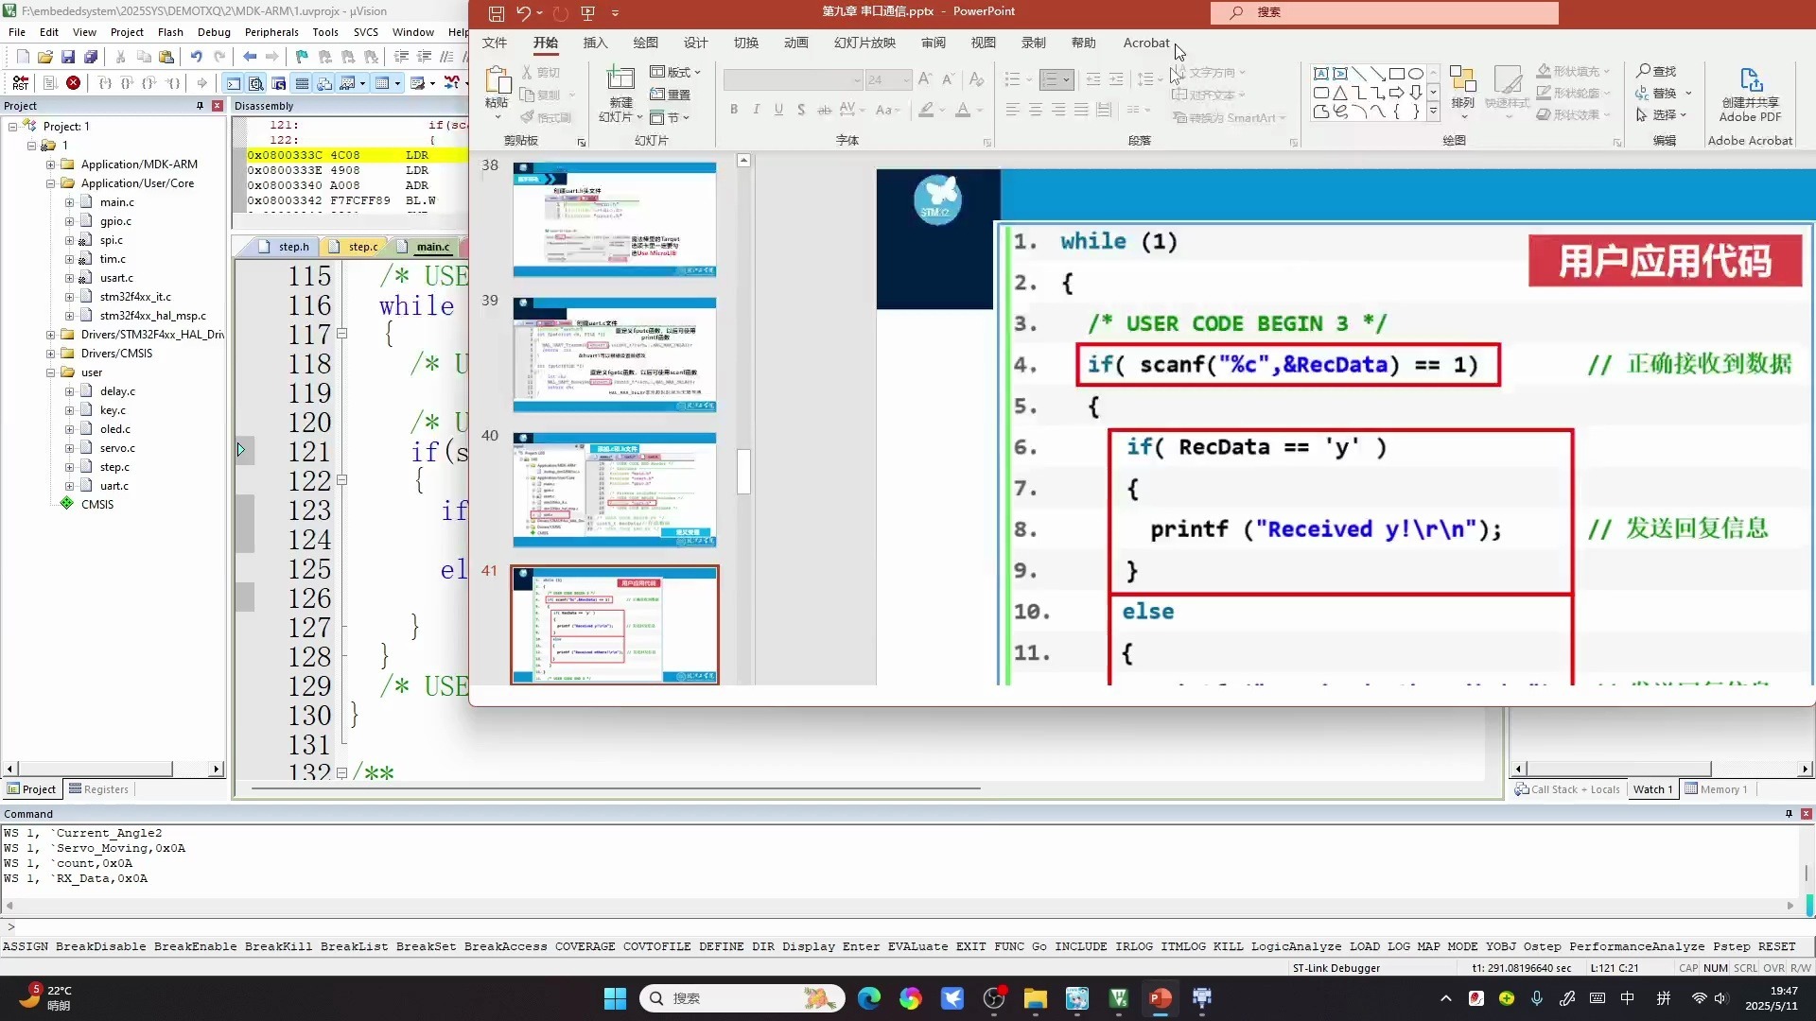Click the RST reset CPU icon in µVision

coord(20,83)
